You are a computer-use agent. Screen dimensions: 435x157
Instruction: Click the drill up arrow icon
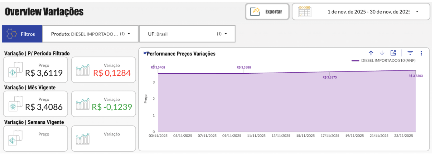pyautogui.click(x=371, y=53)
